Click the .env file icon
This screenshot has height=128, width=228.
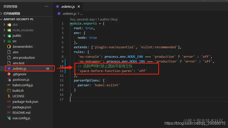[9, 52]
